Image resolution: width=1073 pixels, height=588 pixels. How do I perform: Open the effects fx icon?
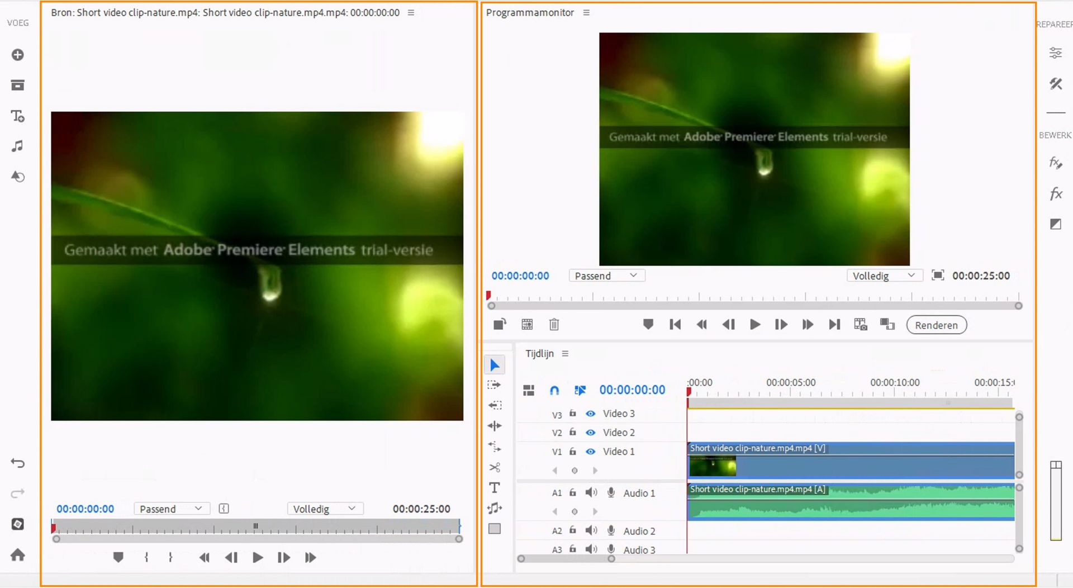pos(1055,194)
